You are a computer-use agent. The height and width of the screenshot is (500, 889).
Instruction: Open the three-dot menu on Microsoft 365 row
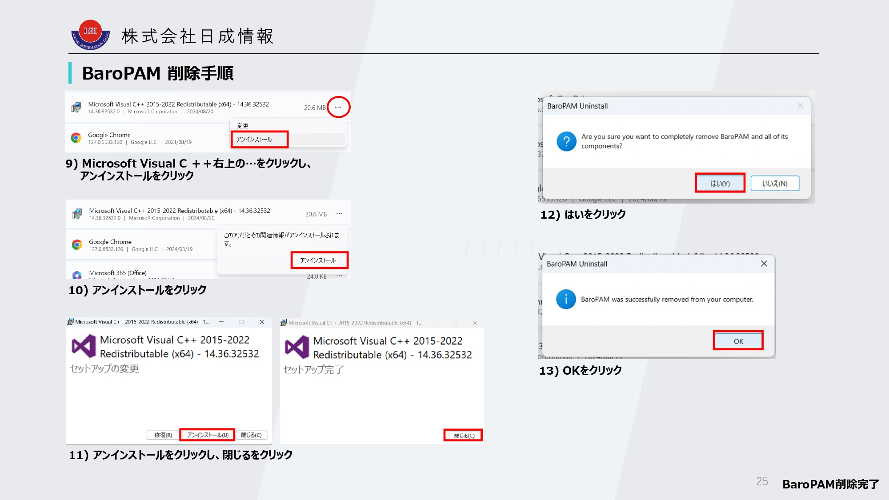pyautogui.click(x=339, y=276)
